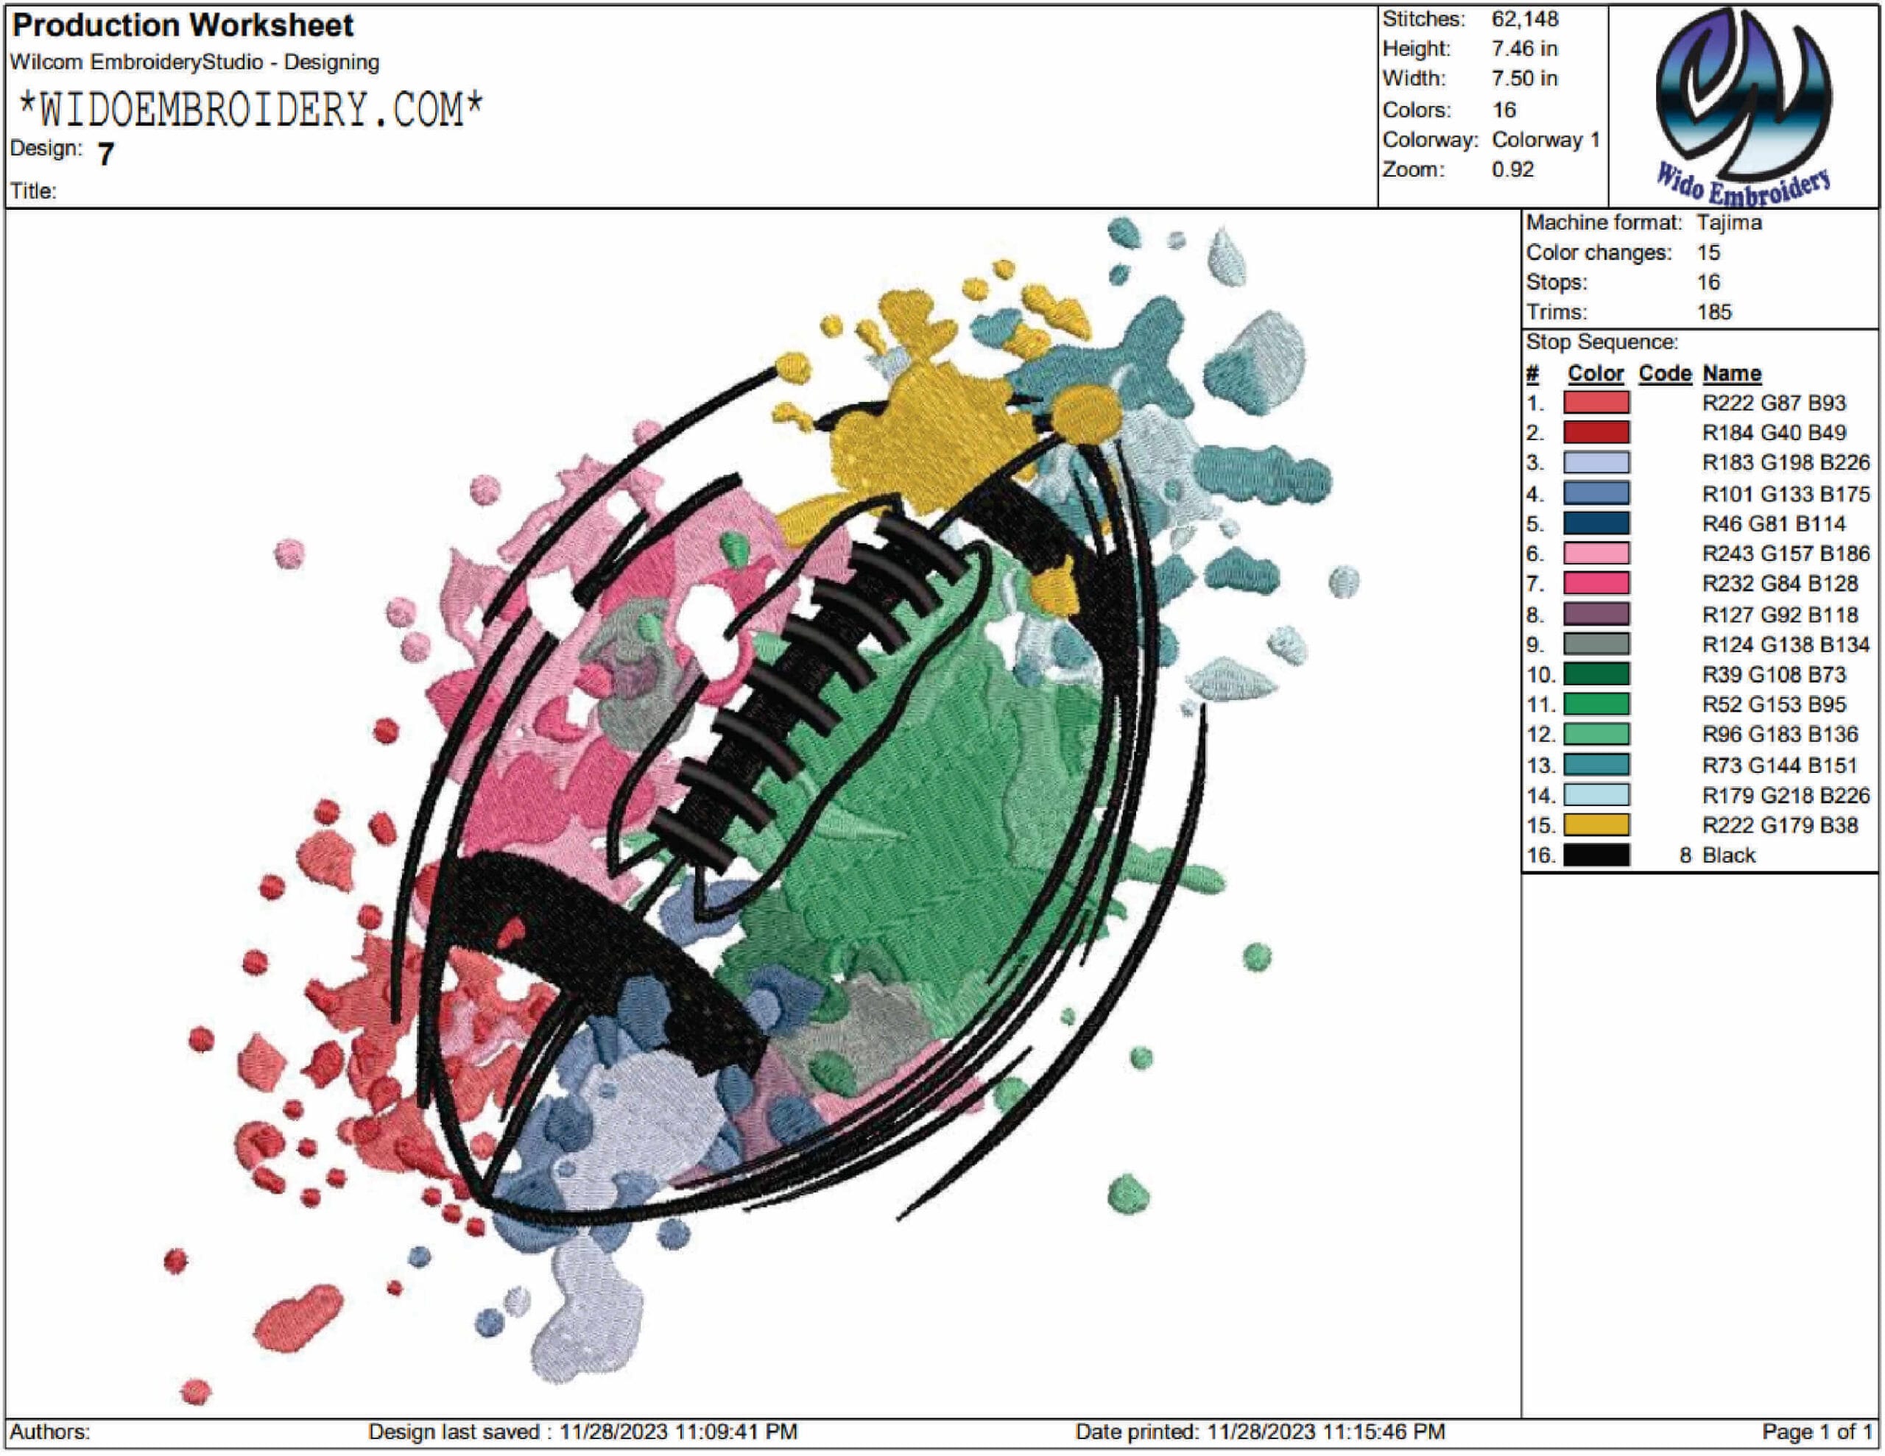Image resolution: width=1885 pixels, height=1456 pixels.
Task: Click the Stitches count 62,148
Action: pyautogui.click(x=1525, y=19)
